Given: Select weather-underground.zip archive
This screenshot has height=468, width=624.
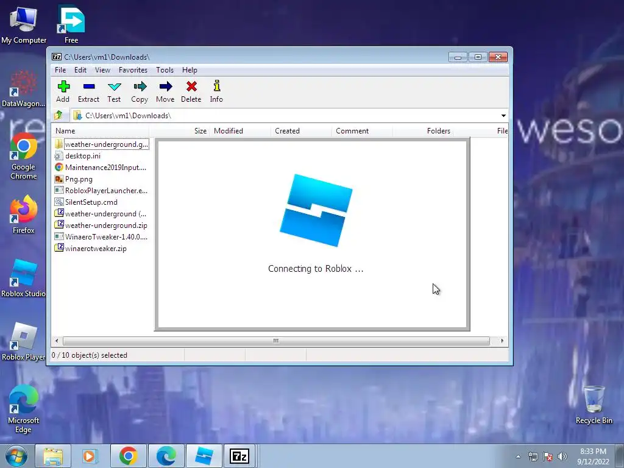Looking at the screenshot, I should click(101, 225).
